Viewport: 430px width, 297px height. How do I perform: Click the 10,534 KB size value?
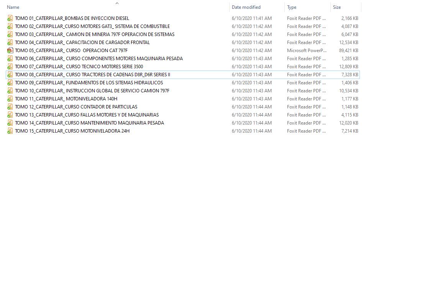348,91
